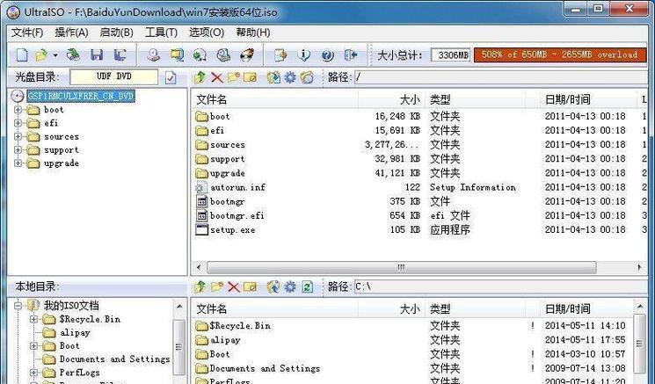Click the Convert image format icon
Screen dimensions: 655x384
[x=200, y=55]
